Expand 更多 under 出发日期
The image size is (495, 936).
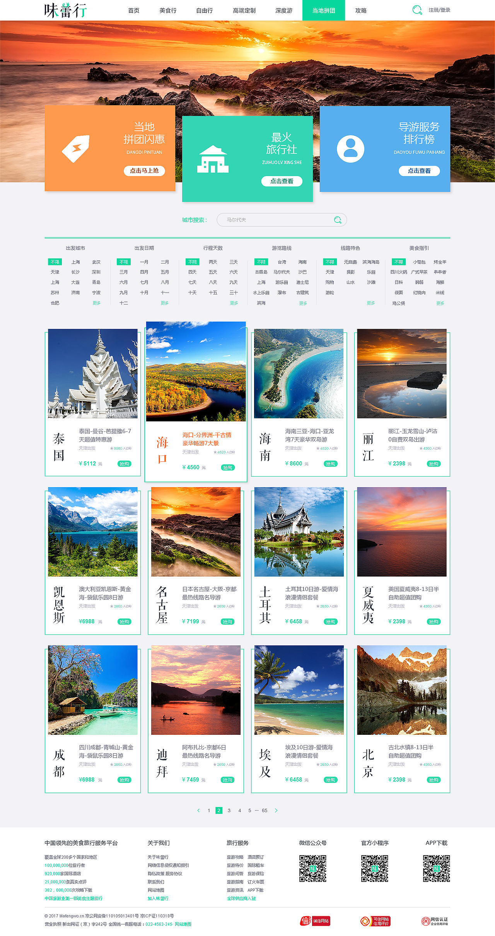(x=165, y=303)
